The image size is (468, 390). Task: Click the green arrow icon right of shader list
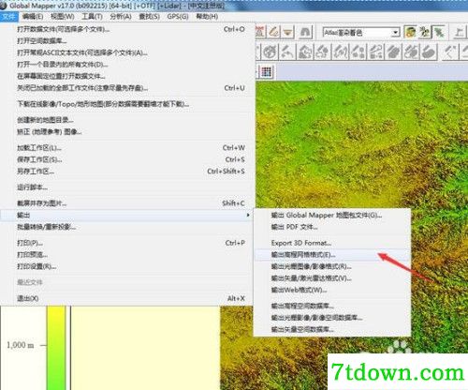click(439, 32)
